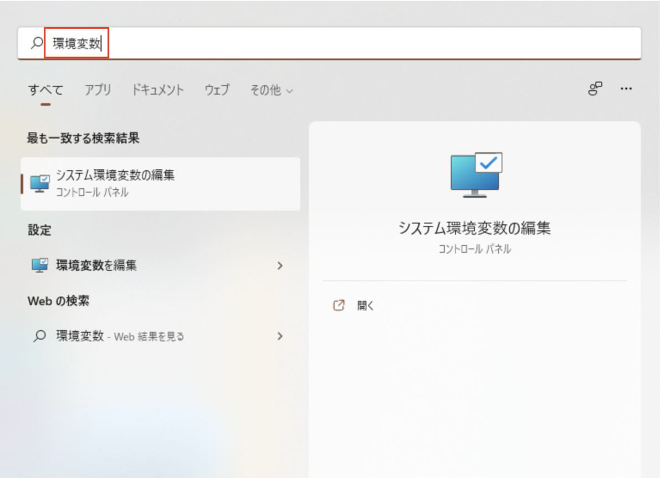The height and width of the screenshot is (478, 665).
Task: Switch to the ドキュメント tab
Action: 157,90
